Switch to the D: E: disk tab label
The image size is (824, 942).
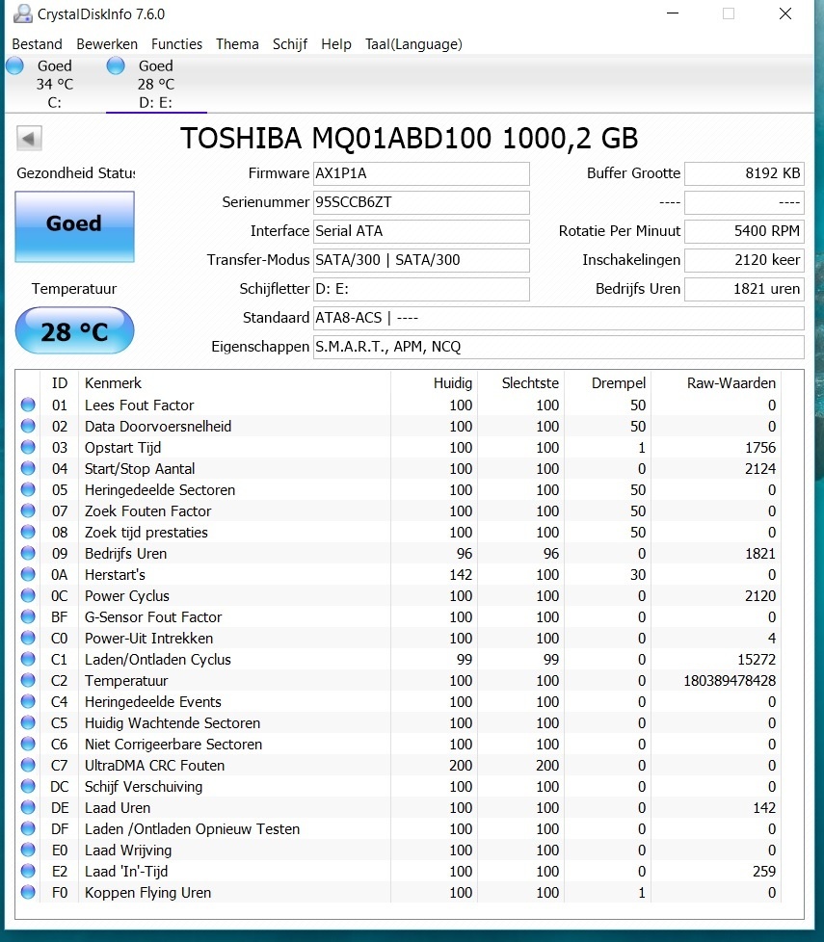156,103
